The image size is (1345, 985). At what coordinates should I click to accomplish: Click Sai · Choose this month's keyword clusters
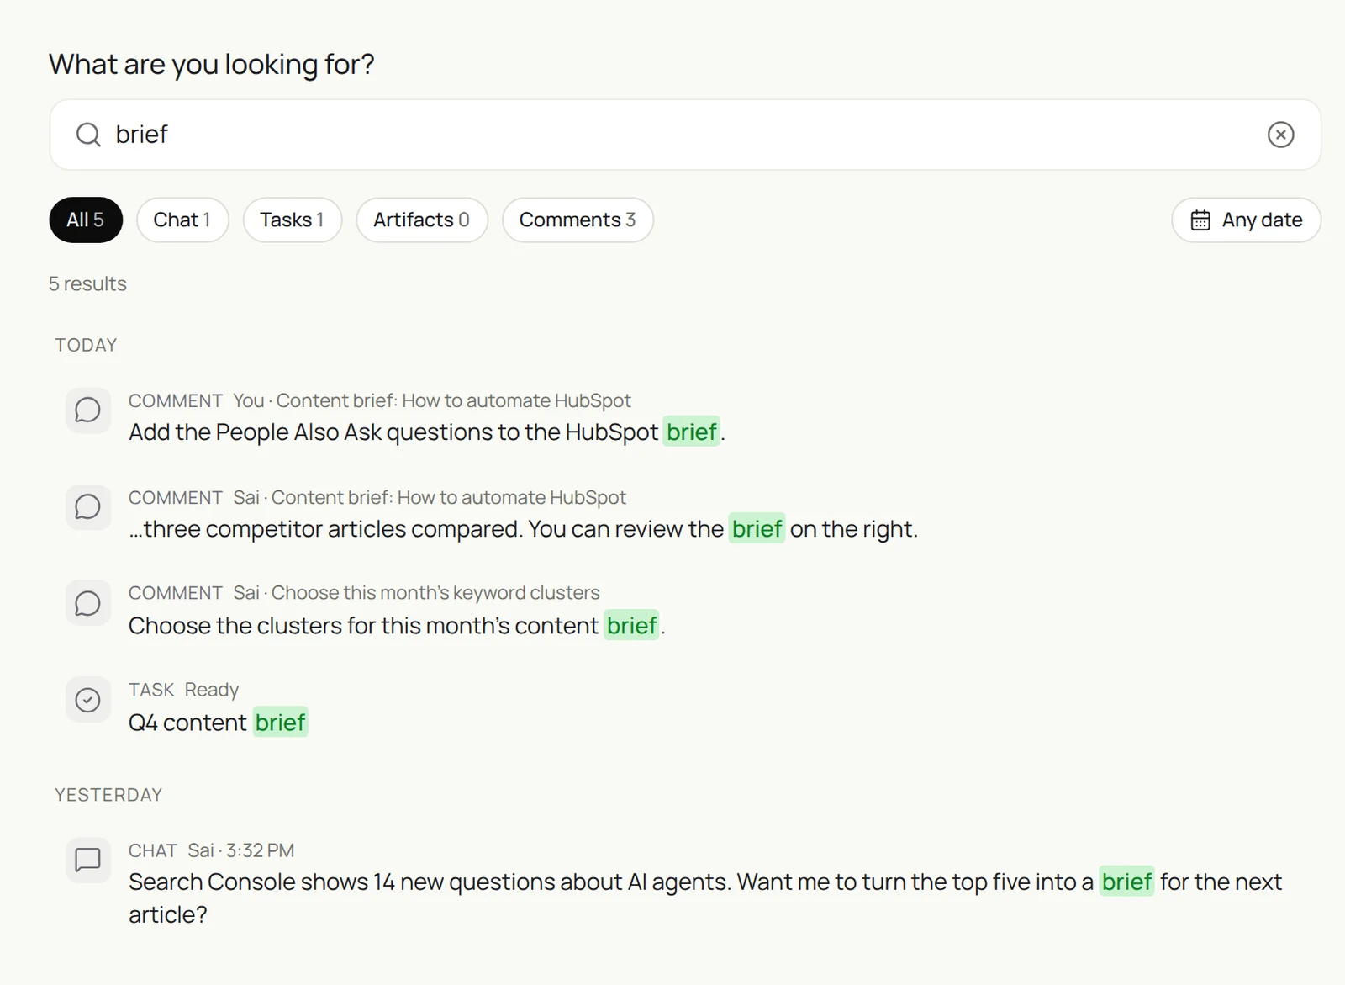pos(416,593)
